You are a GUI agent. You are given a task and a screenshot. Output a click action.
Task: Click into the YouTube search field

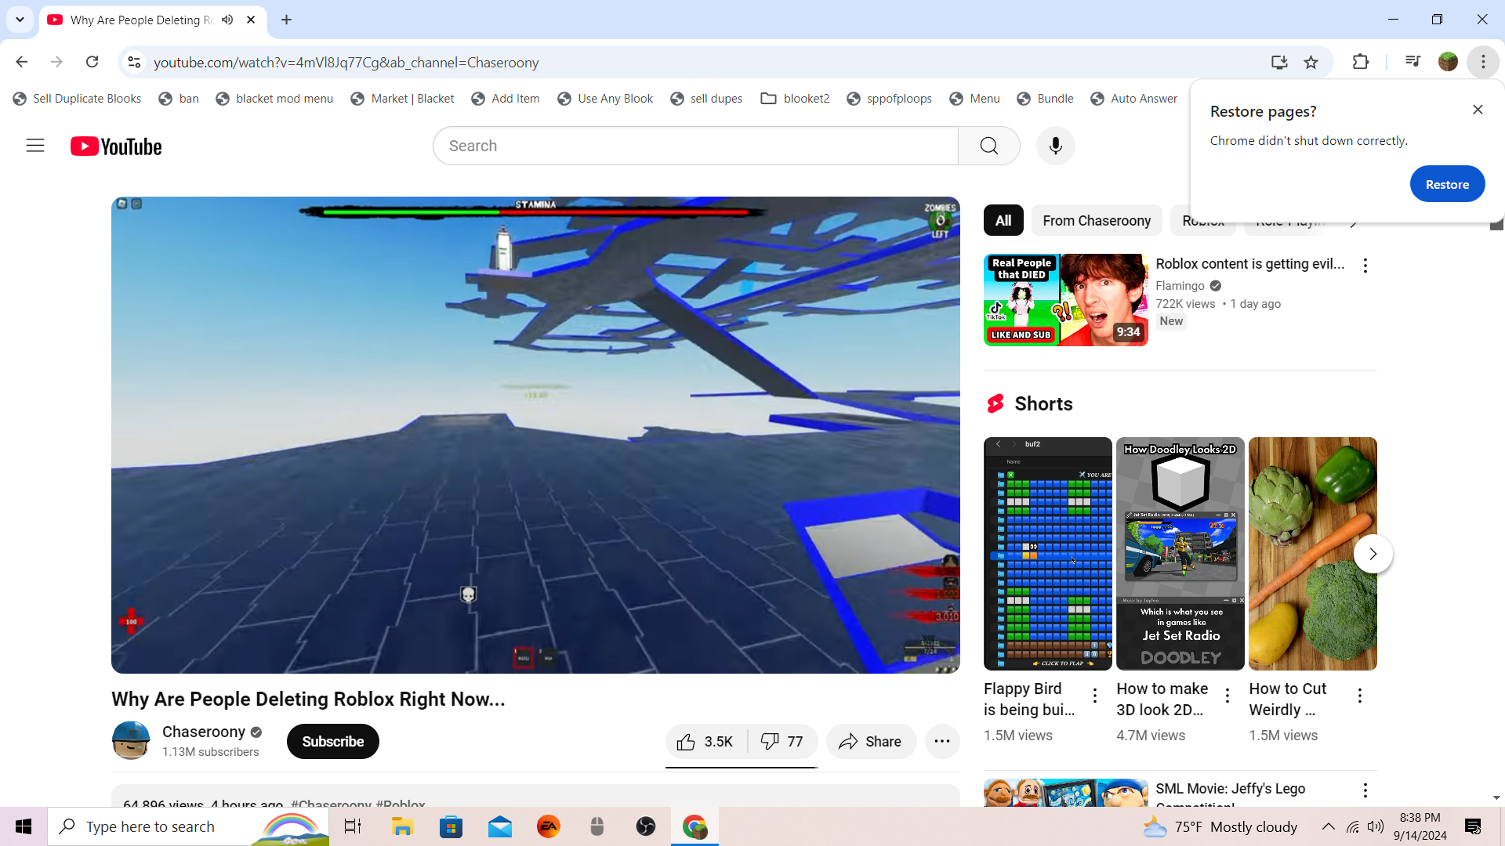(694, 146)
